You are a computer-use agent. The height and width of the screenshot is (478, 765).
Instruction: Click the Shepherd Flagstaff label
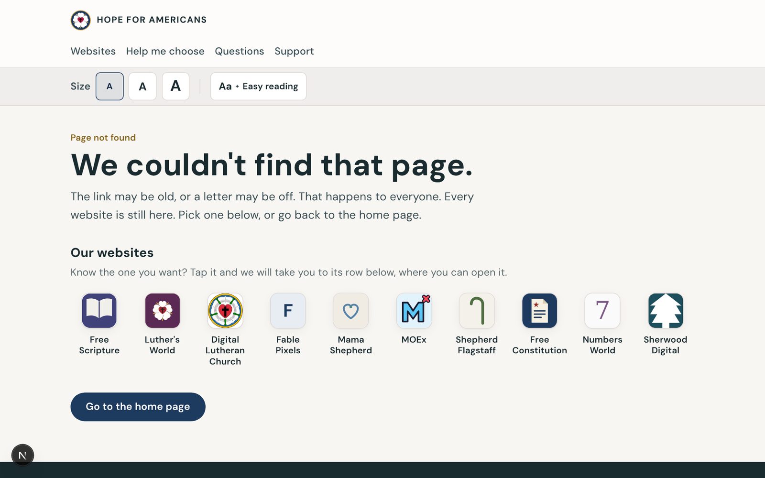(477, 345)
